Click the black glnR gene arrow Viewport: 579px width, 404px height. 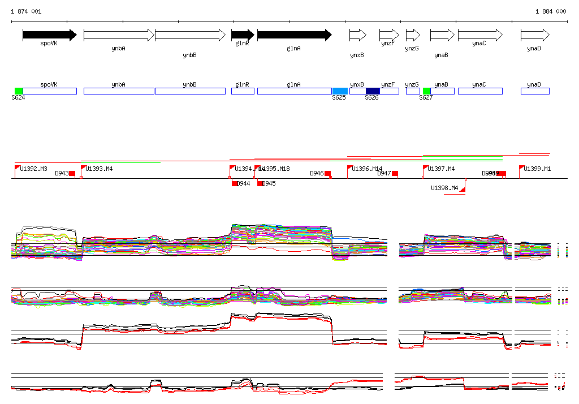[x=243, y=35]
